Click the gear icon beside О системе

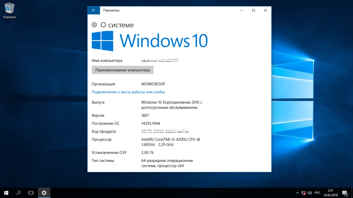(94, 25)
